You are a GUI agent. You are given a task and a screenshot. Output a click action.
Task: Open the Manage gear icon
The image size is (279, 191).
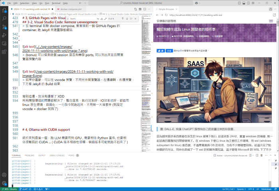point(4,183)
